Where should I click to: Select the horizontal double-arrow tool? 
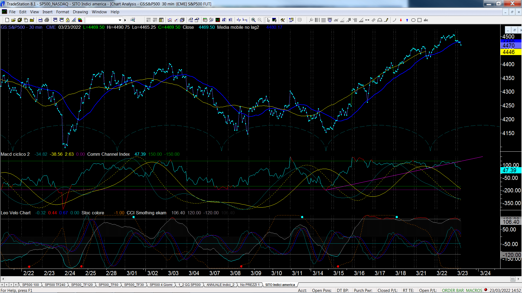[367, 20]
